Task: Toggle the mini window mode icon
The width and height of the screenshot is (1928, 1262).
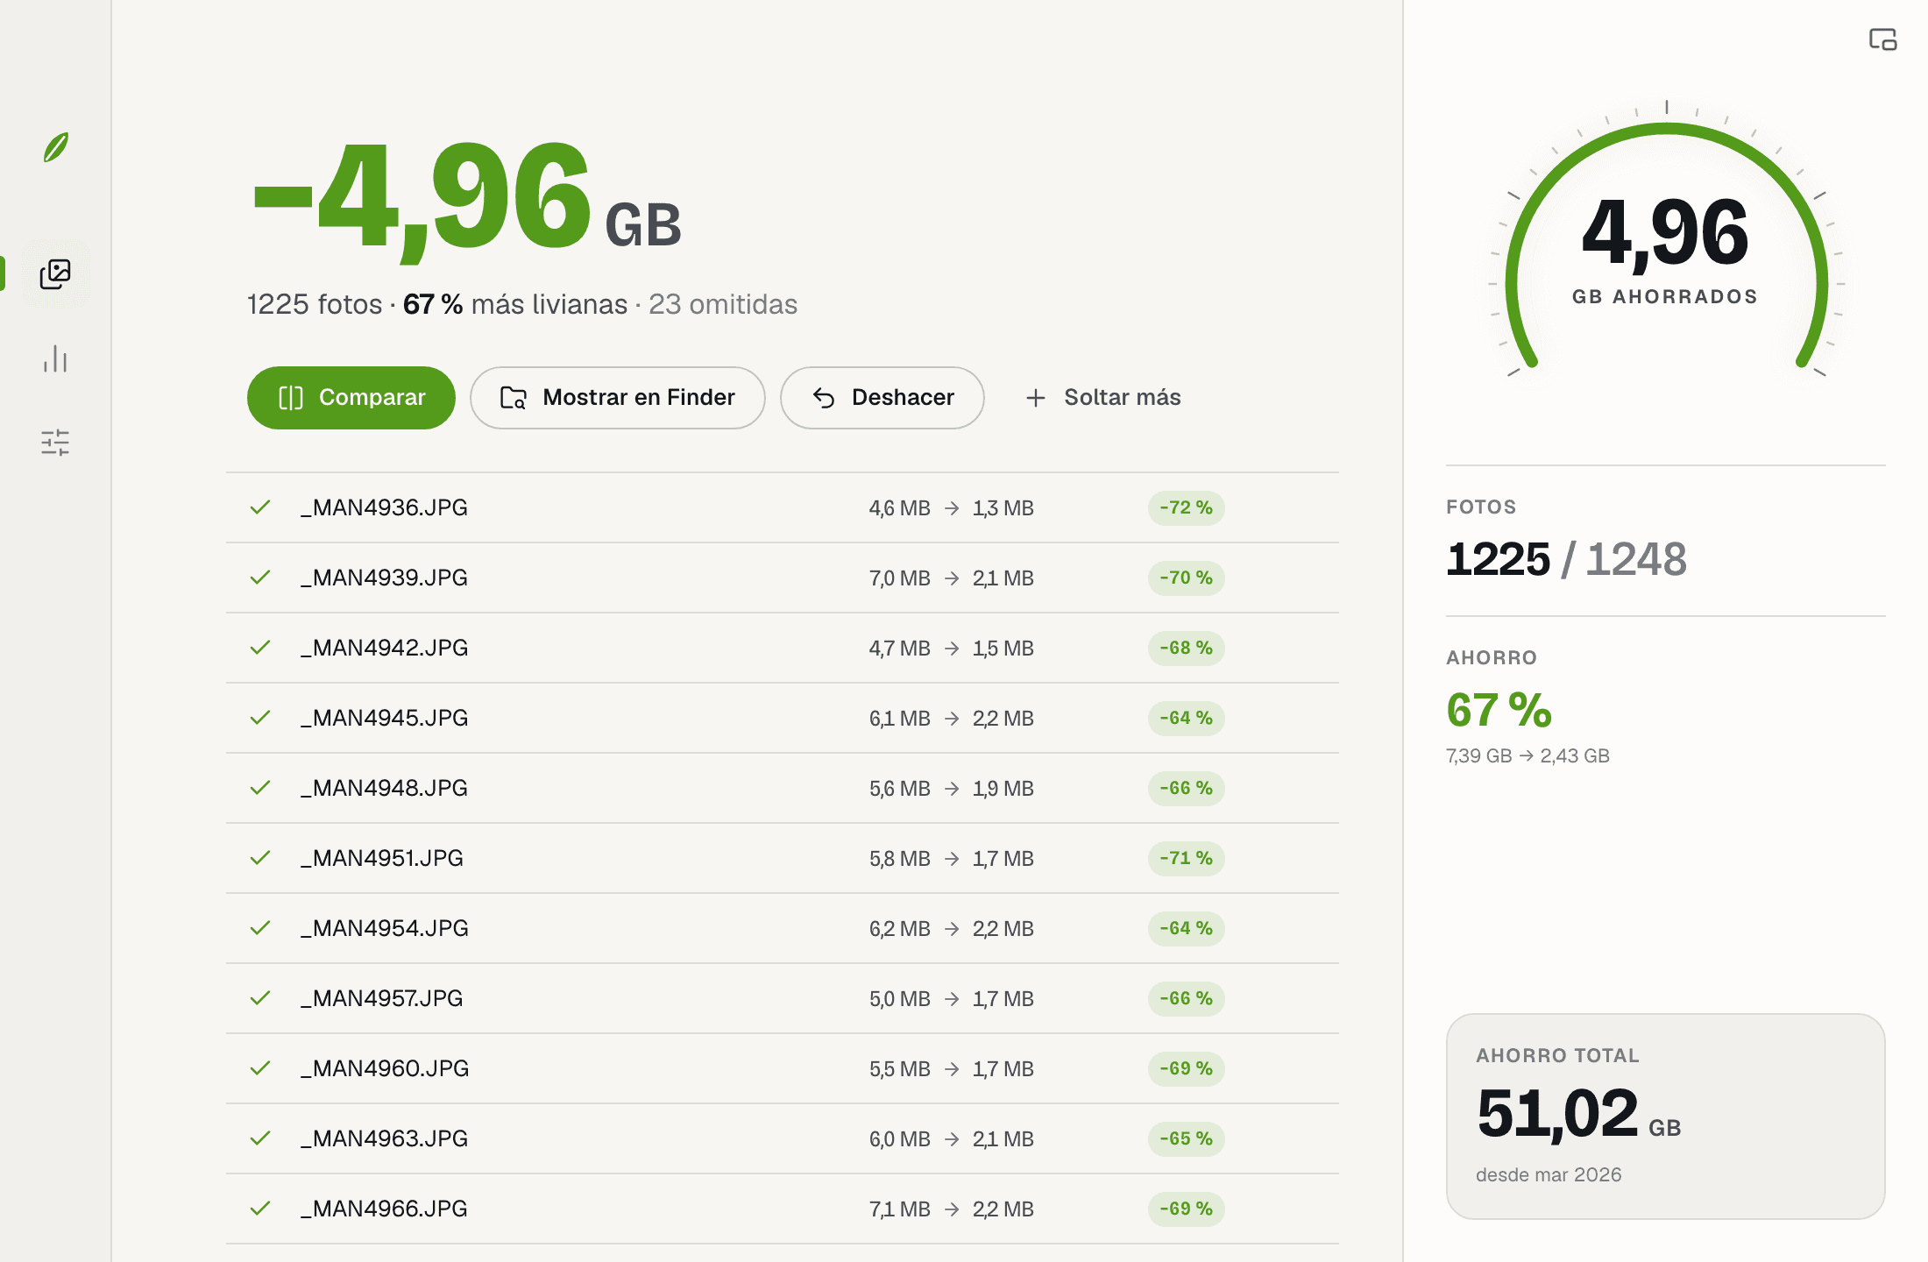Action: coord(1882,39)
